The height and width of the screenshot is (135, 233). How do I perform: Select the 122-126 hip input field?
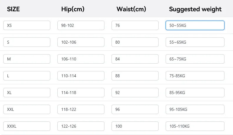(x=81, y=126)
